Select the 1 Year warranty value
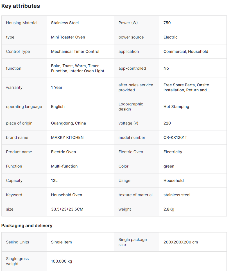This screenshot has width=231, height=271. (x=56, y=87)
